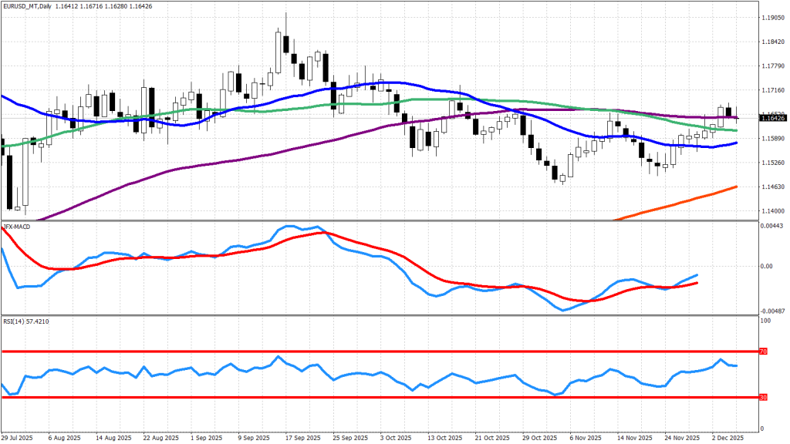The width and height of the screenshot is (790, 444).
Task: Click the 0.00443 MACD scale value
Action: (772, 225)
